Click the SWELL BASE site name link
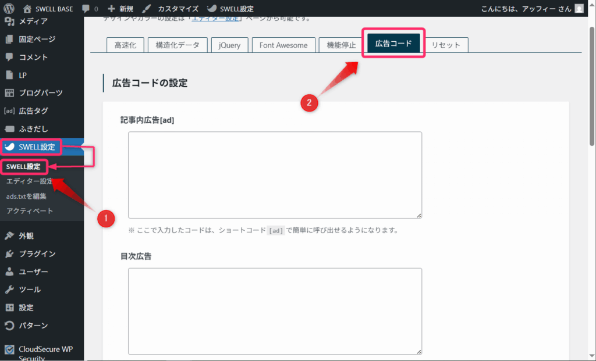Screen dimensions: 596x361 point(54,8)
